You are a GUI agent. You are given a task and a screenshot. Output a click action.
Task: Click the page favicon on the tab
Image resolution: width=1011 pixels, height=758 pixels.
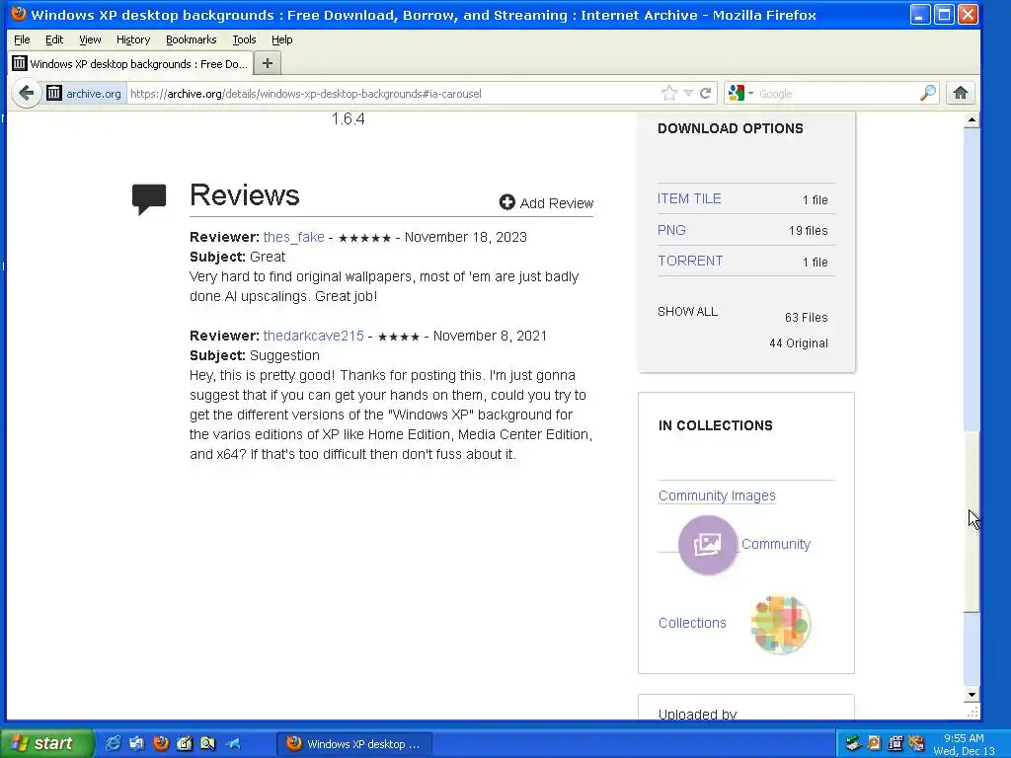point(20,63)
